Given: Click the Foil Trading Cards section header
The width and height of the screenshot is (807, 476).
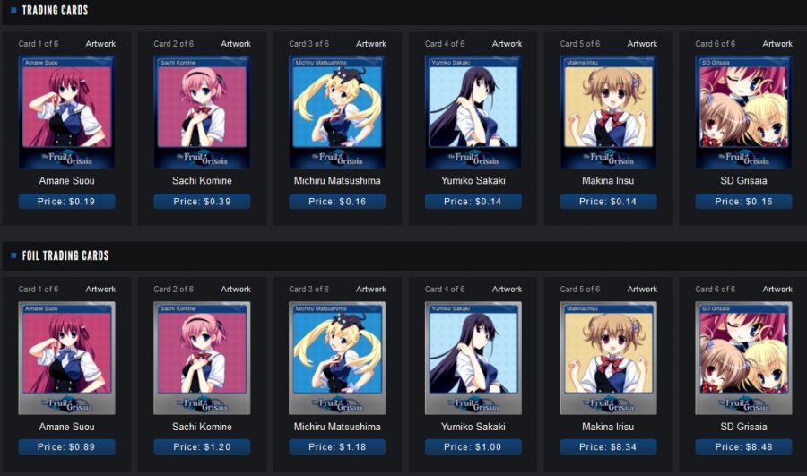Looking at the screenshot, I should [65, 255].
